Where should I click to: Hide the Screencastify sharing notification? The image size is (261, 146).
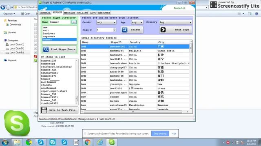click(174, 133)
